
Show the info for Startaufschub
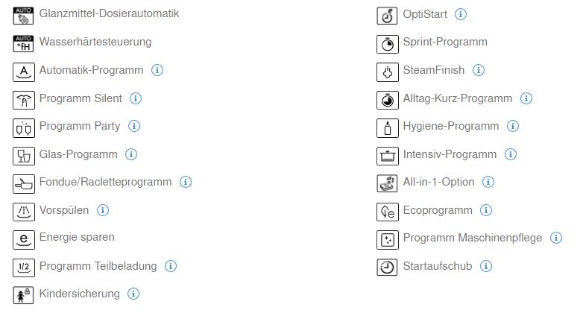coord(486,266)
